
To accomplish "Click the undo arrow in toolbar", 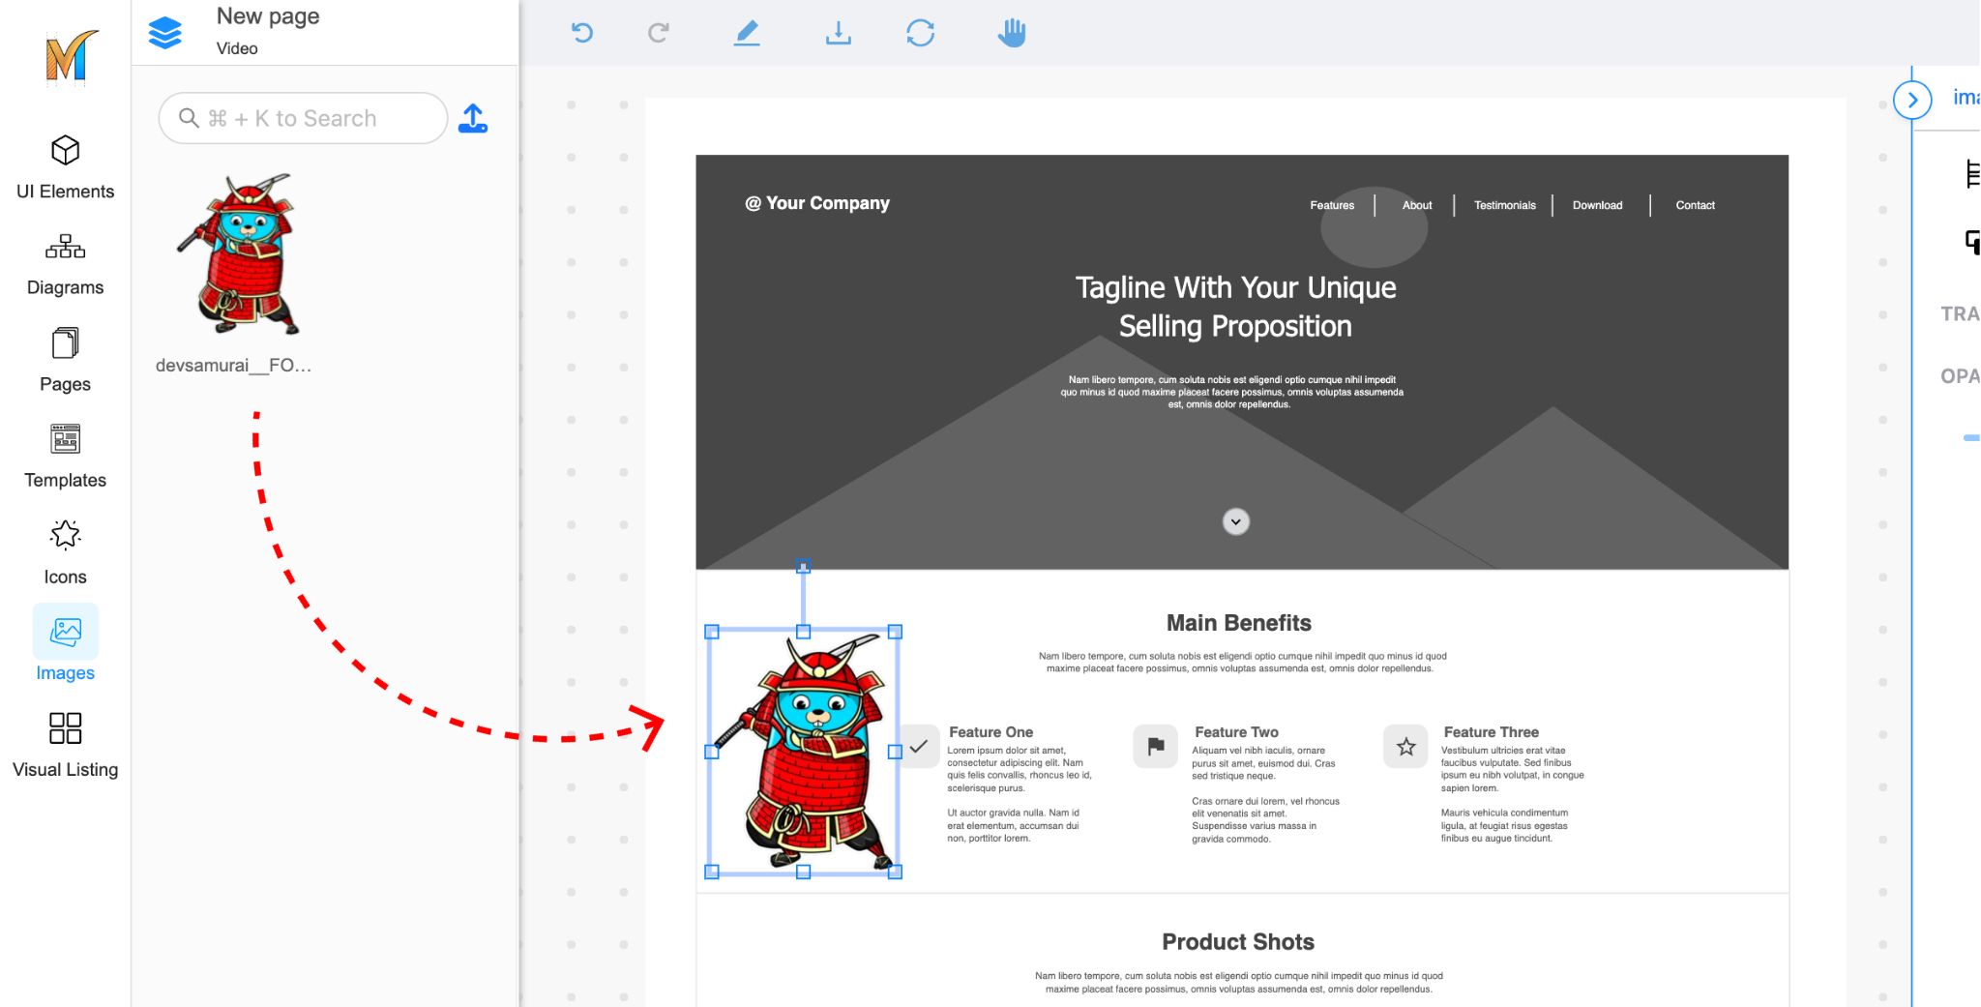I will pos(581,33).
